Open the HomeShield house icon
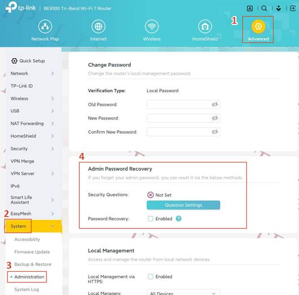This screenshot has height=295, width=299. click(205, 27)
